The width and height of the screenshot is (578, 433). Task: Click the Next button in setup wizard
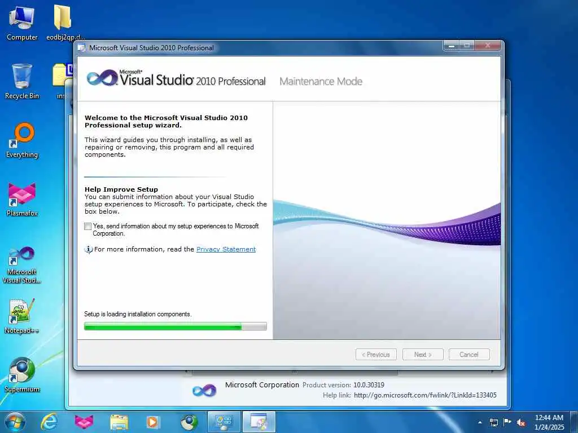coord(423,355)
